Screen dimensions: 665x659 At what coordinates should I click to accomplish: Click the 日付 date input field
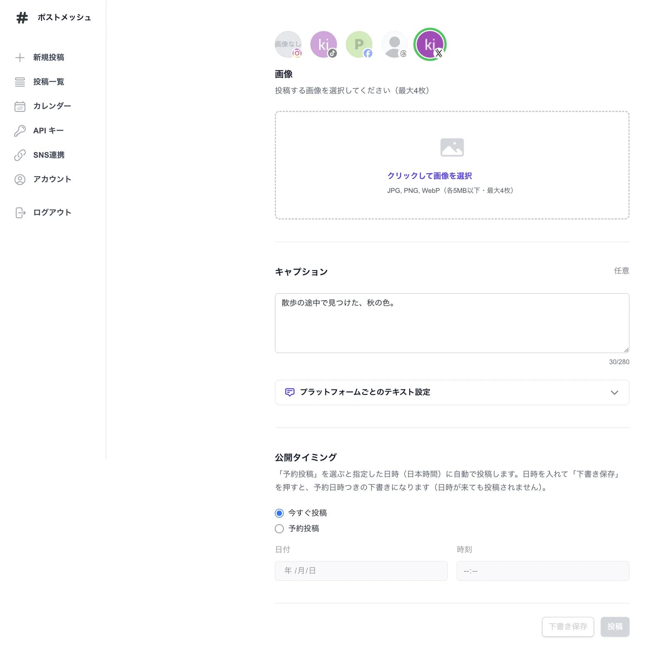click(361, 570)
